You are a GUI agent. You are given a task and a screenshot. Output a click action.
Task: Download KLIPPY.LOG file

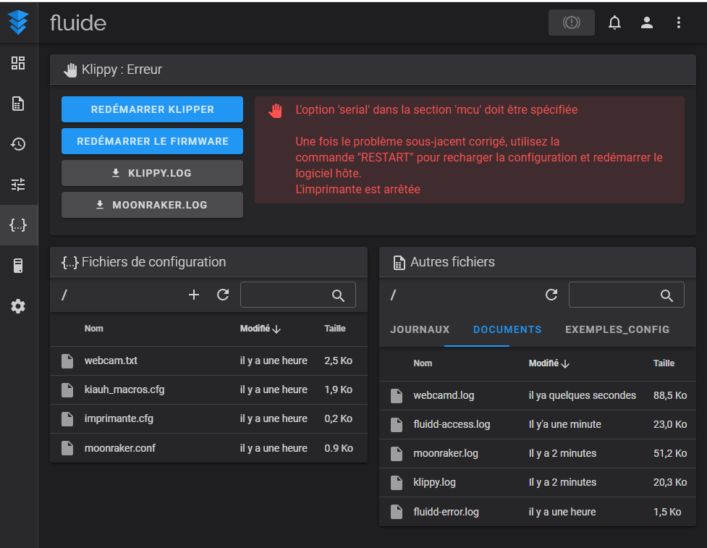(x=152, y=173)
